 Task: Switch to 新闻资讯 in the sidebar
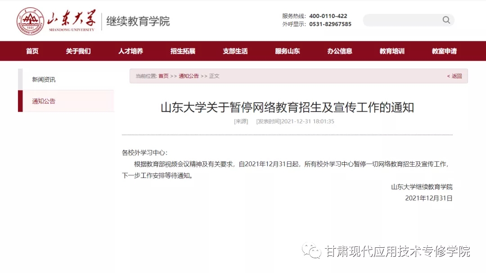[x=44, y=79]
